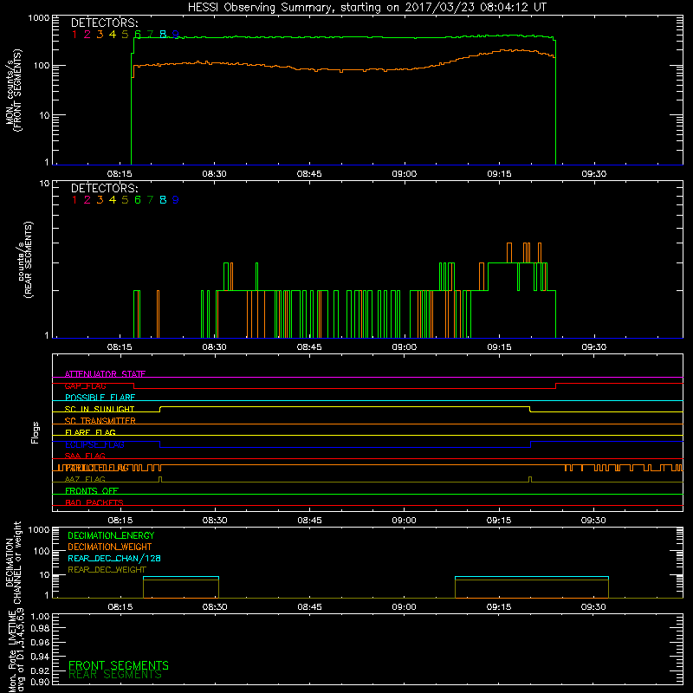The height and width of the screenshot is (693, 693).
Task: Click detector 1 in front segments legend
Action: point(74,35)
